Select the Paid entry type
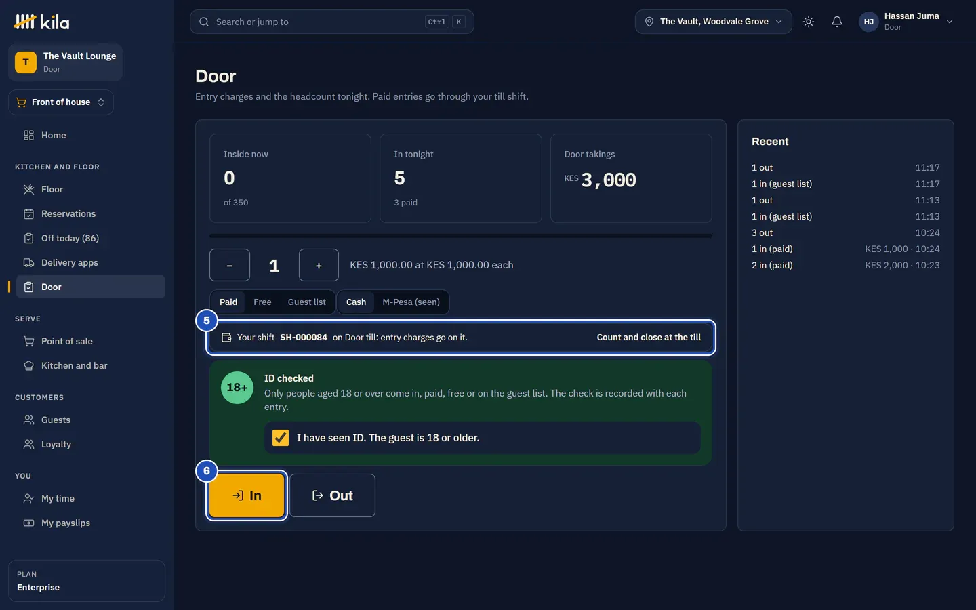The width and height of the screenshot is (976, 610). [x=228, y=302]
